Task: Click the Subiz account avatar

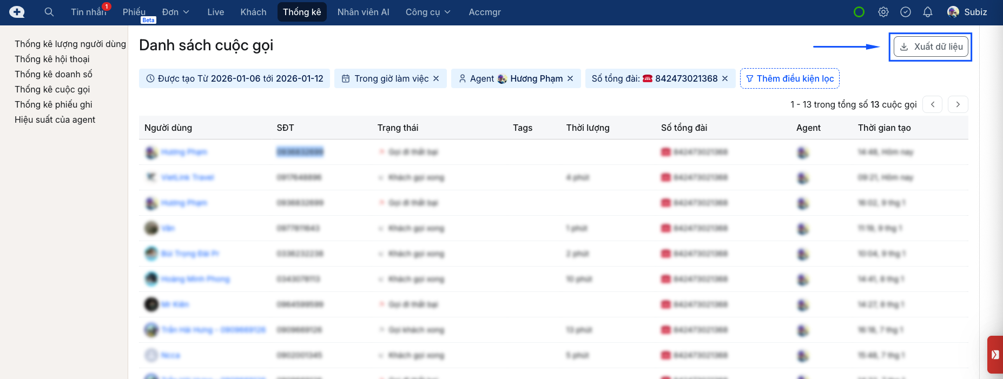Action: 953,12
